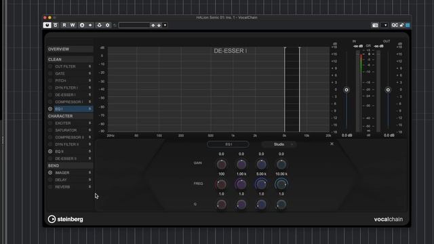Click the first band GAIN knob (red)
434x244 pixels.
222,165
